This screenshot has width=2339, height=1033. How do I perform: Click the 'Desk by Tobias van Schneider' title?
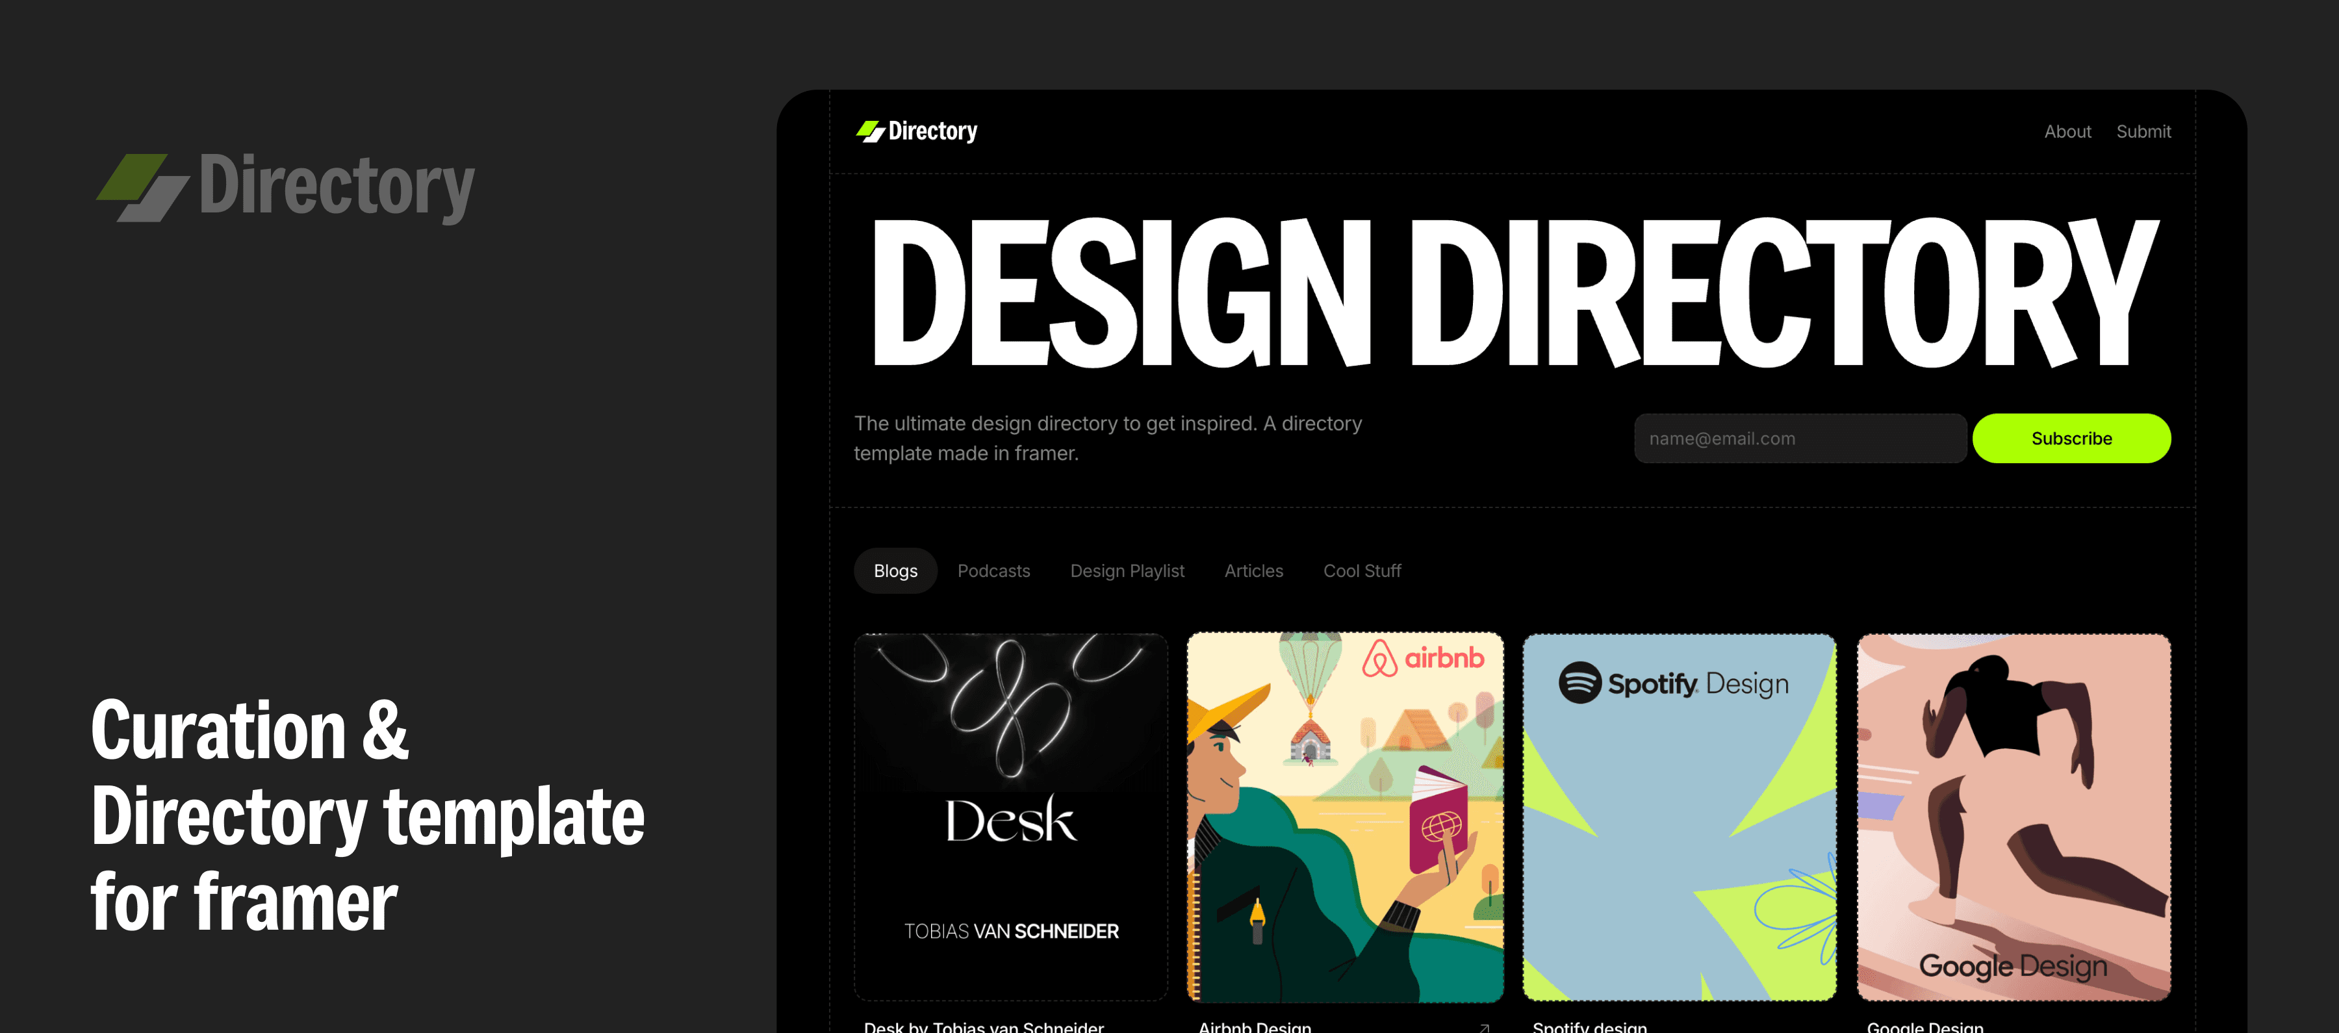[x=984, y=1027]
